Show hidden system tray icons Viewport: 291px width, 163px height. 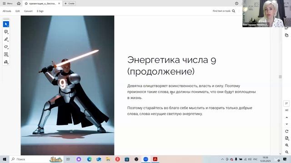point(222,159)
